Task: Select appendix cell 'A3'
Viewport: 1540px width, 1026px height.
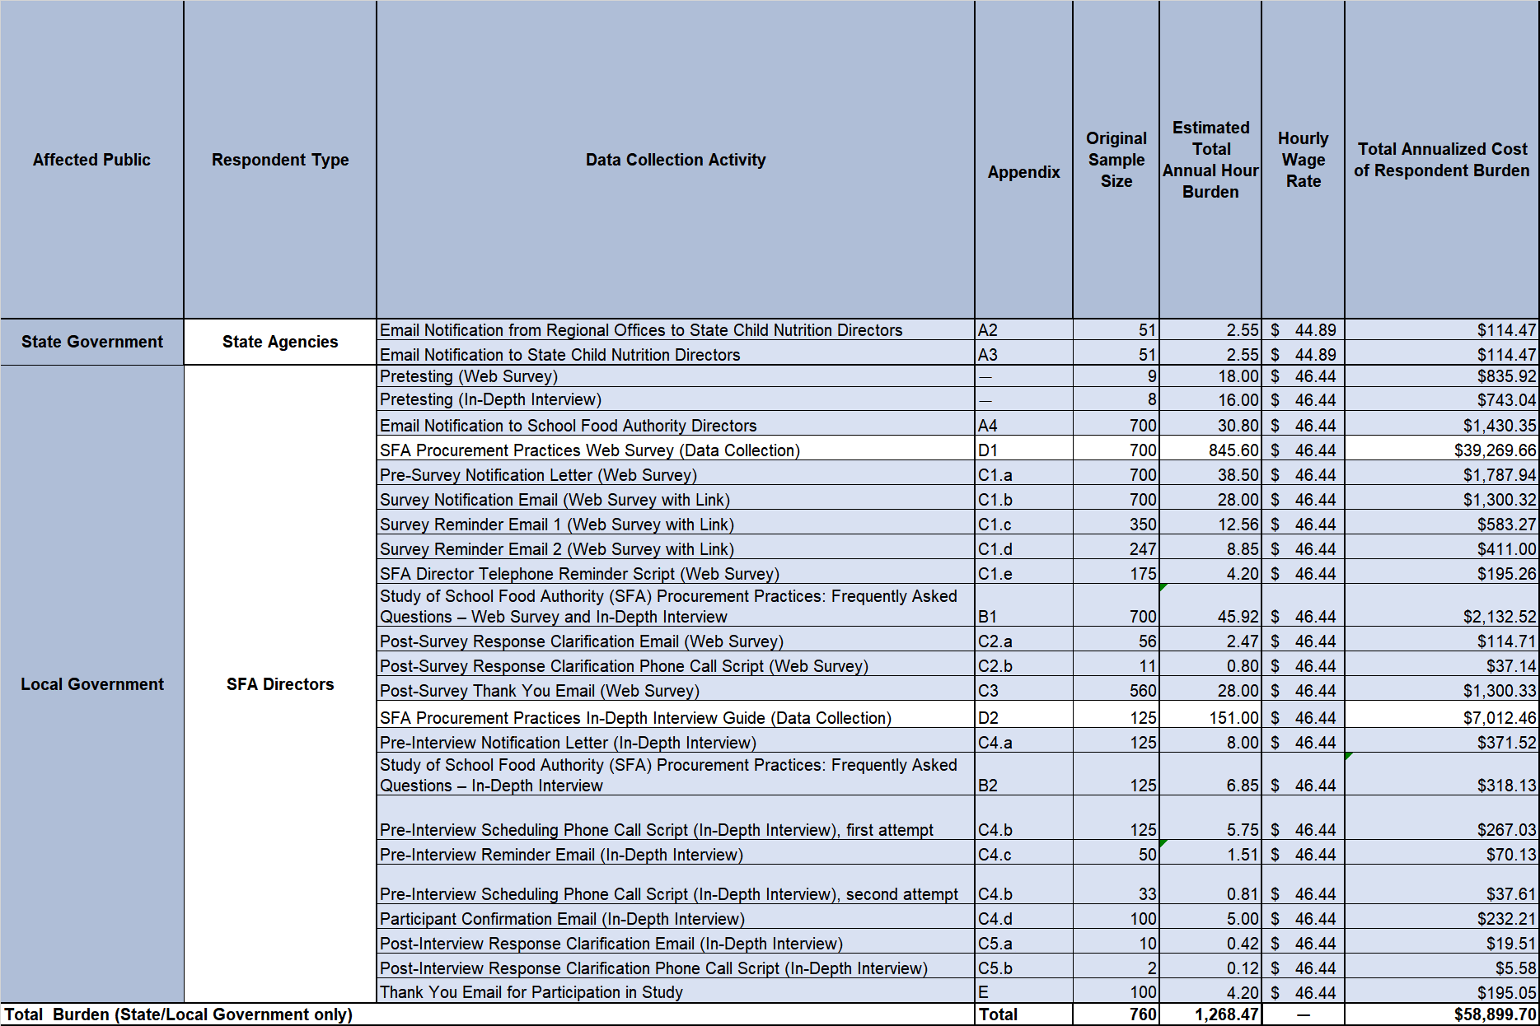Action: [1023, 354]
